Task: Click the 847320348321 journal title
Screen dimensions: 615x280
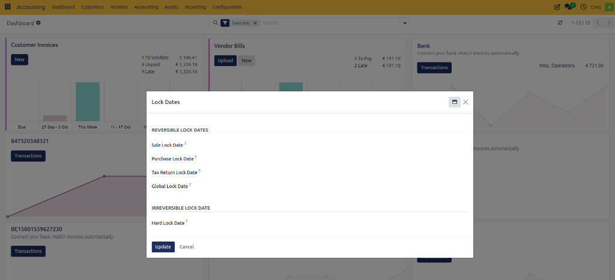Action: point(30,141)
